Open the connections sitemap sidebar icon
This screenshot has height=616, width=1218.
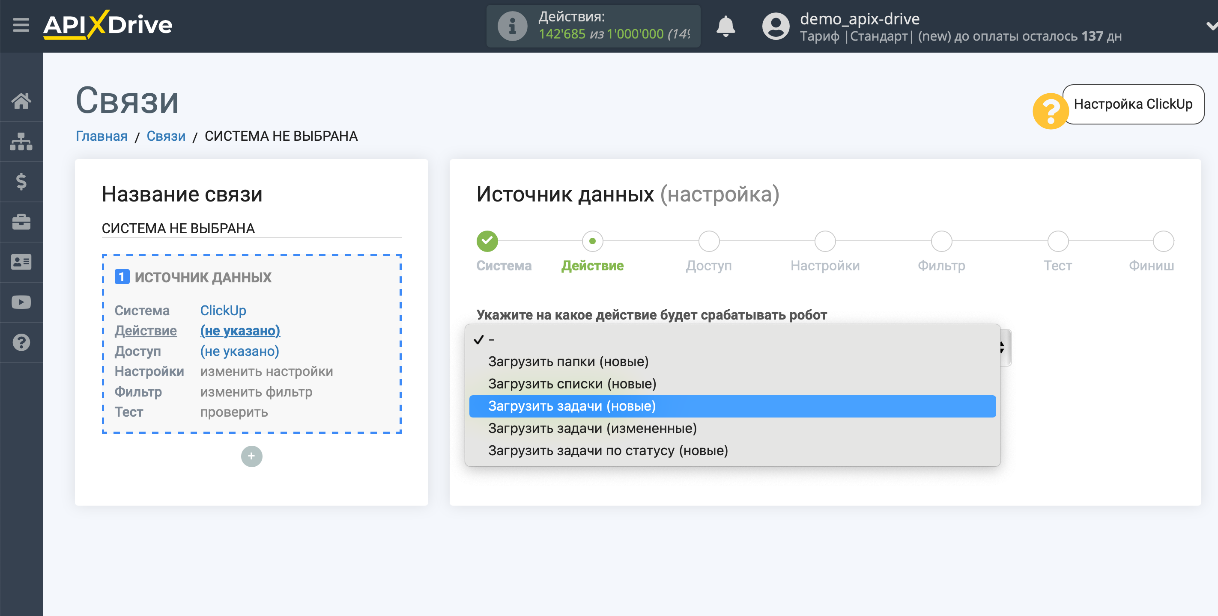click(21, 141)
